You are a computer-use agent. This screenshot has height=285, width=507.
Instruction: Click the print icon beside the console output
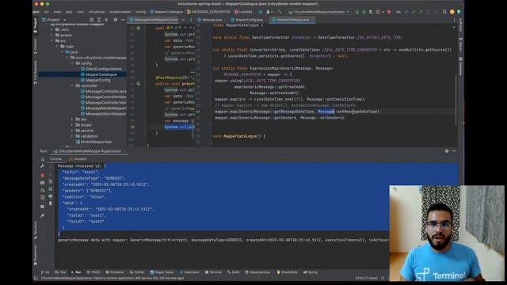(x=51, y=196)
